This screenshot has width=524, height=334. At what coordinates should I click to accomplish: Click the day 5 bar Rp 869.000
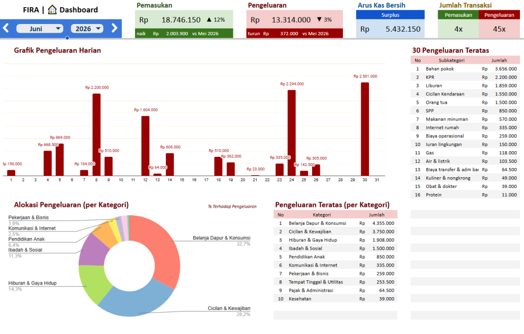click(x=60, y=160)
